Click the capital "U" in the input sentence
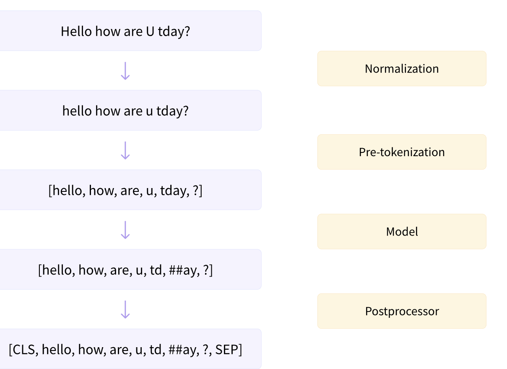The image size is (507, 369). [x=150, y=31]
